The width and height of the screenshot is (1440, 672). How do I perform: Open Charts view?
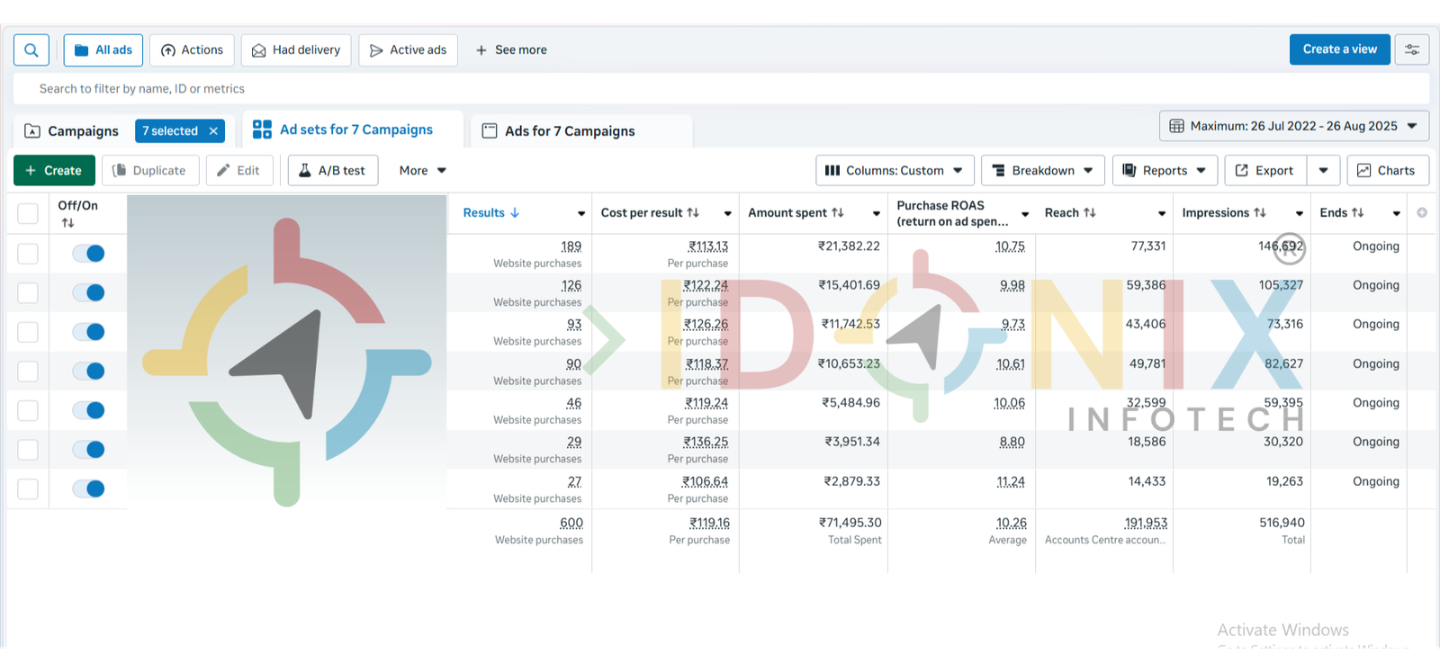point(1386,171)
